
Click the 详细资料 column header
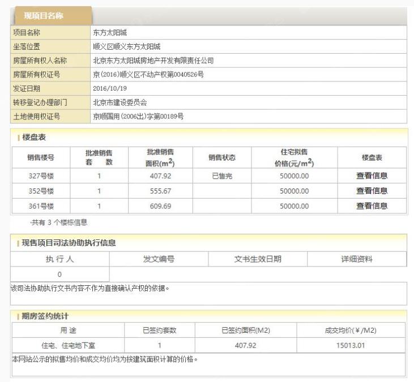tap(356, 259)
